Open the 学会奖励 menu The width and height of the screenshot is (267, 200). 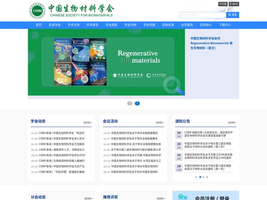pos(111,25)
